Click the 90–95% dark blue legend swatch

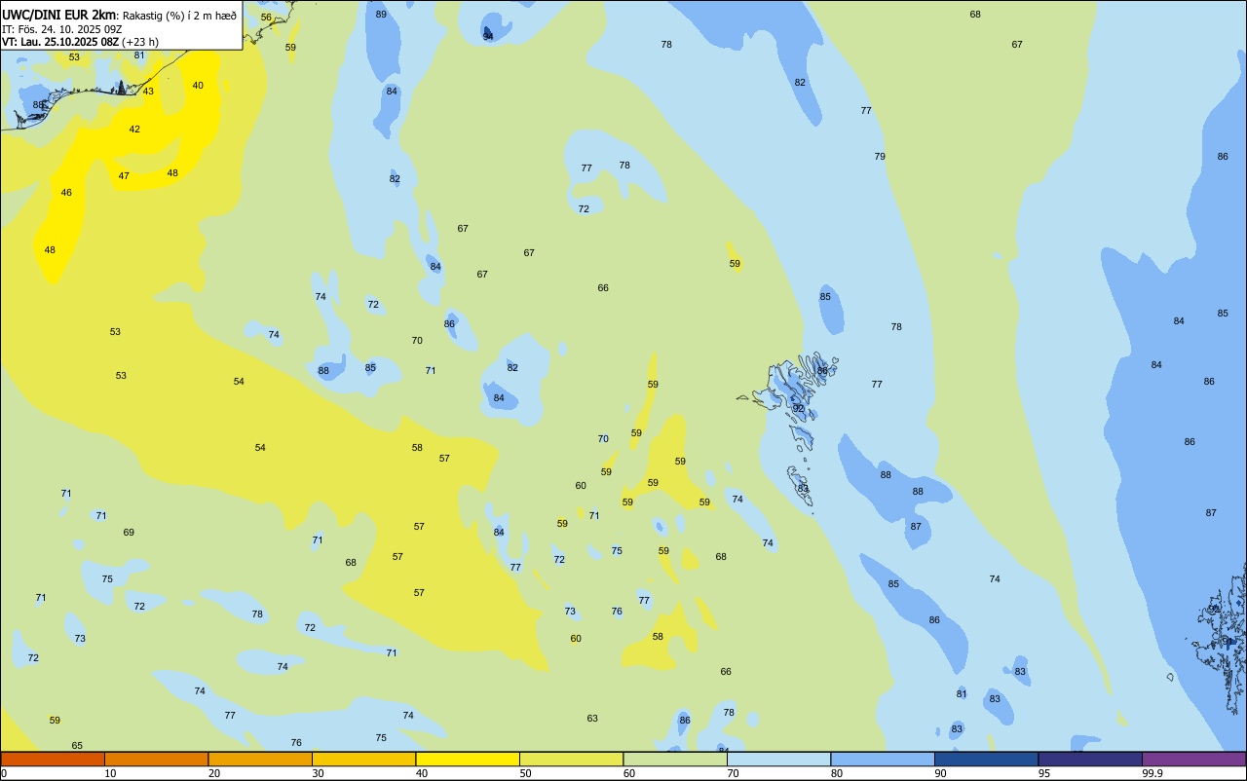[x=987, y=759]
